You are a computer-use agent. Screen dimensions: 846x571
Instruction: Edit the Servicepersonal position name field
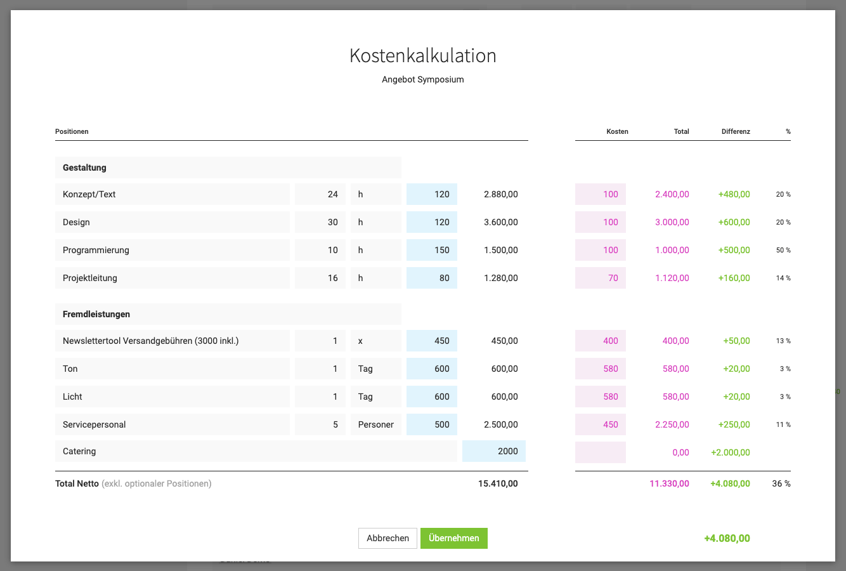click(172, 424)
